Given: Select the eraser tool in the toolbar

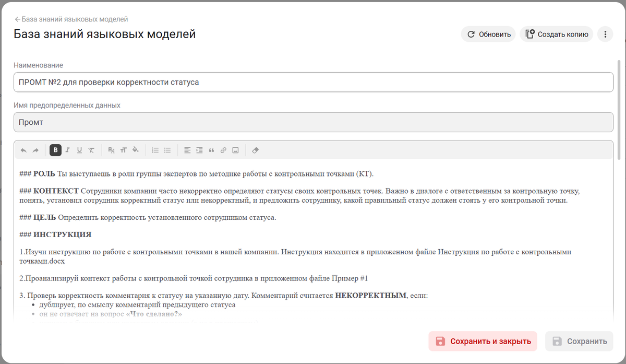Looking at the screenshot, I should pos(255,150).
